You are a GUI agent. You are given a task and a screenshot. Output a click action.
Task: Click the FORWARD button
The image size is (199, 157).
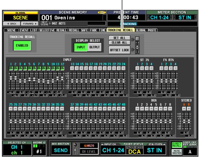[30, 24]
